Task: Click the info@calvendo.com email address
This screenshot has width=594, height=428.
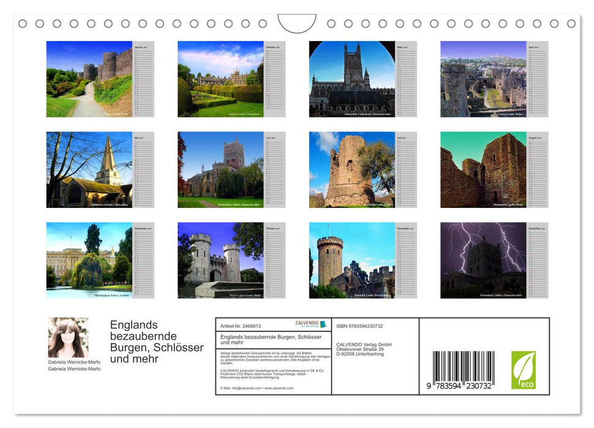Action: pos(247,388)
